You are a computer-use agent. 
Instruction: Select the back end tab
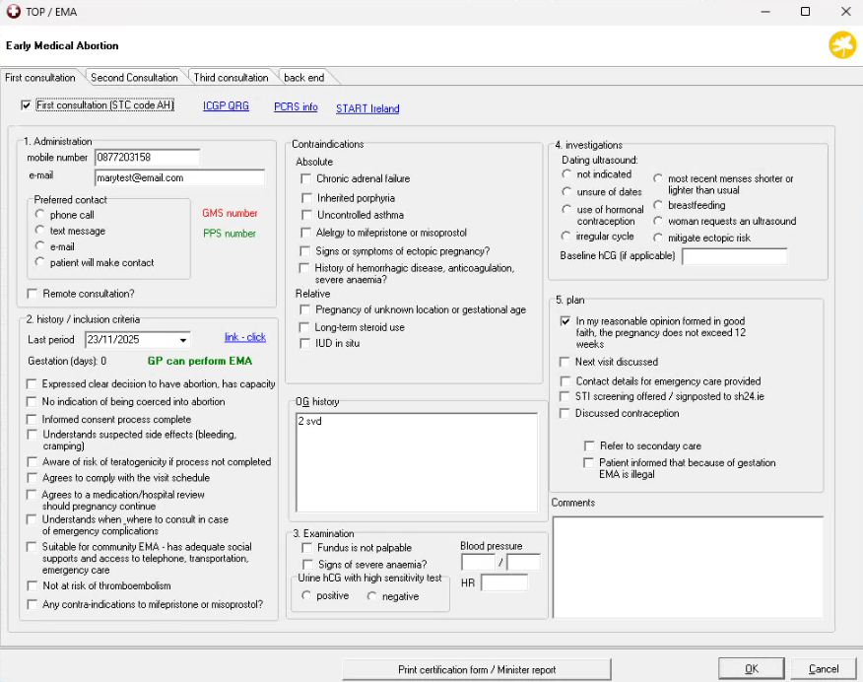(x=305, y=78)
